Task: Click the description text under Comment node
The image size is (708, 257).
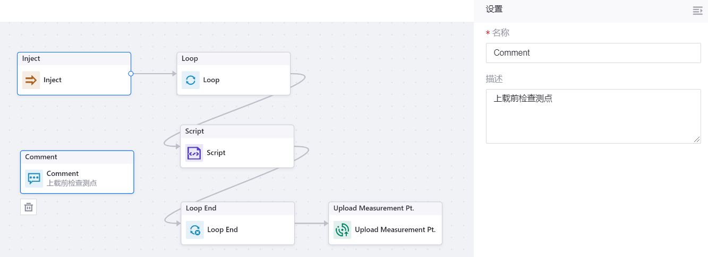Action: pos(72,183)
